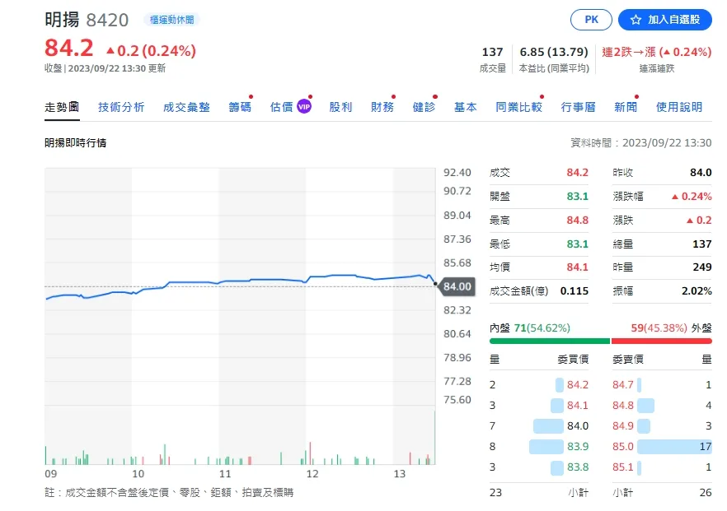The image size is (727, 511).
Task: Click the 資料時間 timestamp text
Action: (x=640, y=142)
